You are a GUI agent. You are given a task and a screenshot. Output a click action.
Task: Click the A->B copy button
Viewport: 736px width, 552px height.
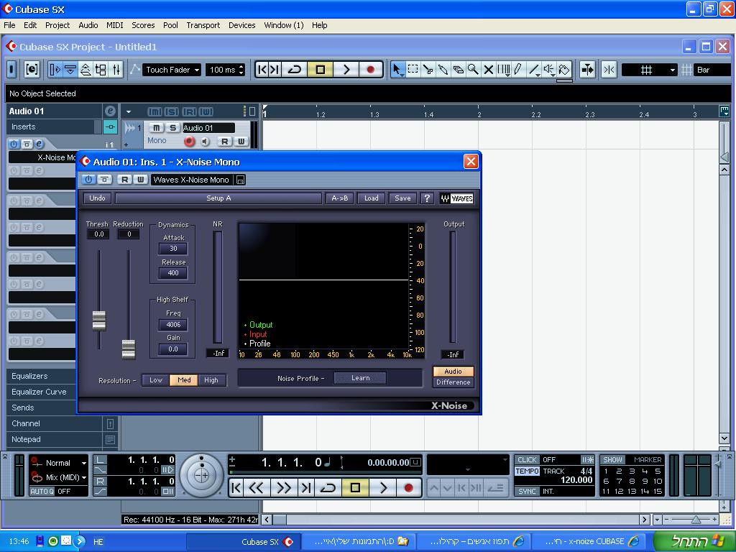340,198
